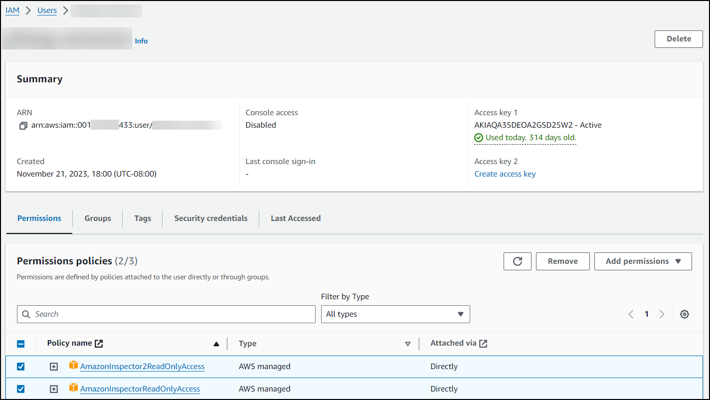Expand the AmazonInspector2ReadOnlyAccess policy row
Viewport: 710px width, 400px height.
(54, 367)
